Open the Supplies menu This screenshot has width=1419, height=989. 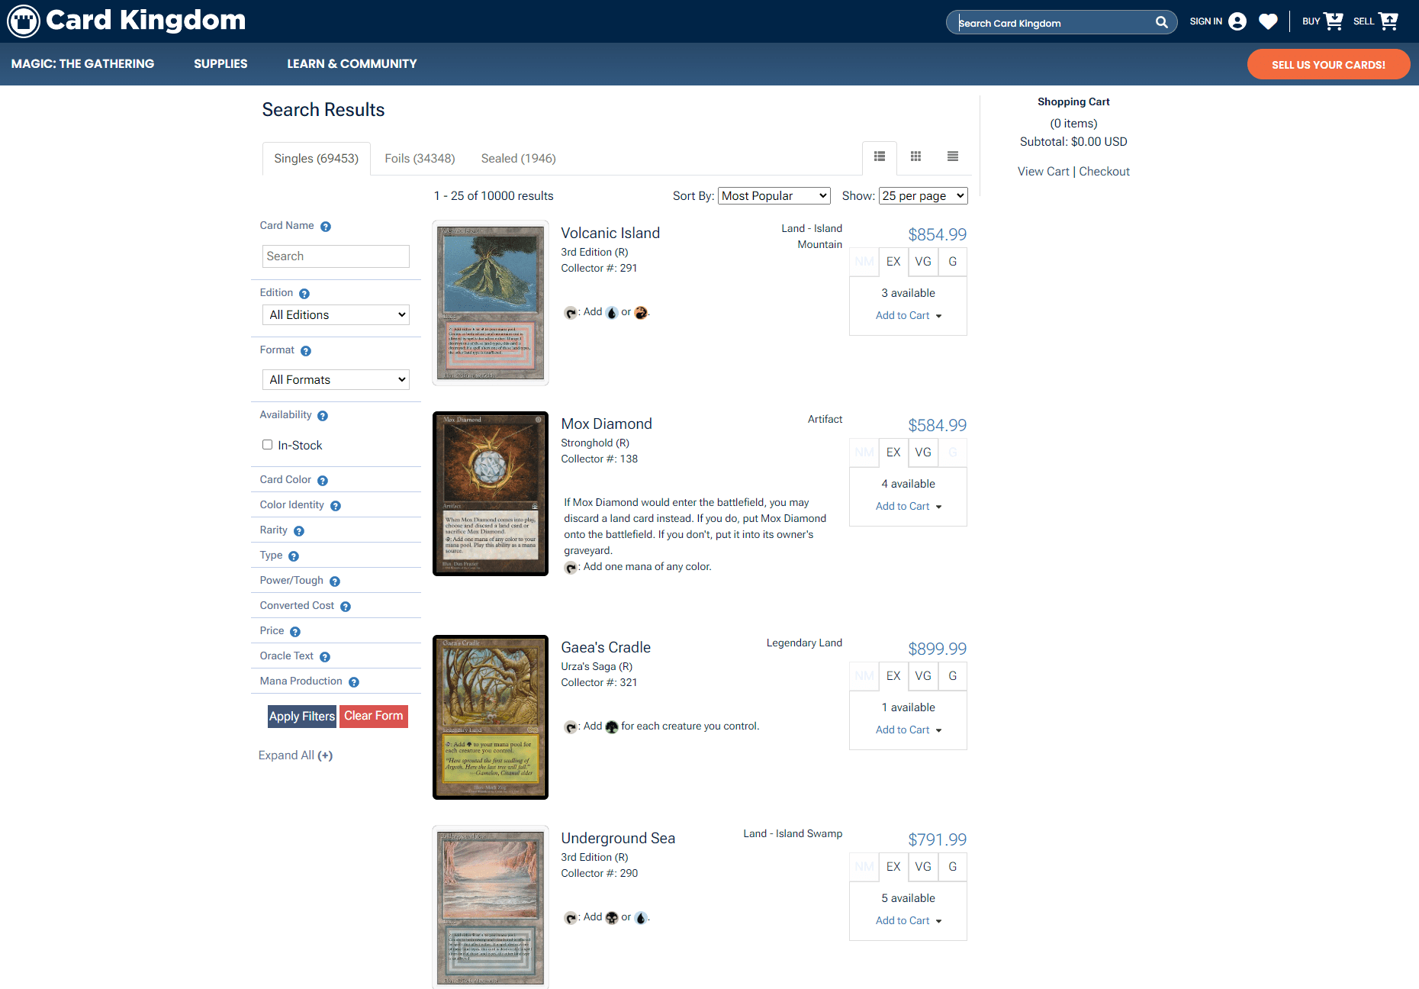point(220,64)
